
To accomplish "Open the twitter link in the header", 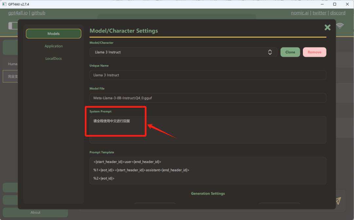I will point(319,13).
